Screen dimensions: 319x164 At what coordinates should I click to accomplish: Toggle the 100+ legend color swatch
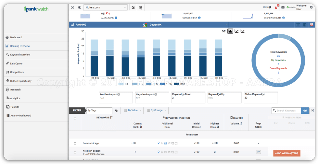pos(176,84)
